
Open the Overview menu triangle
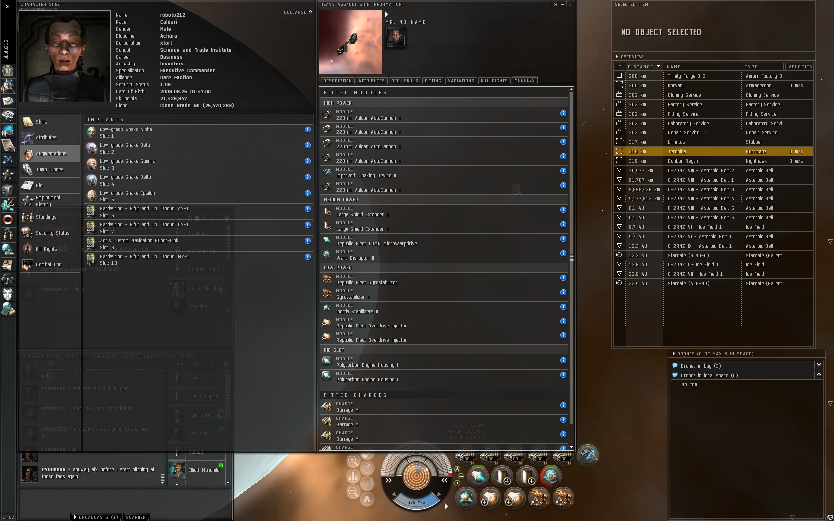(617, 57)
